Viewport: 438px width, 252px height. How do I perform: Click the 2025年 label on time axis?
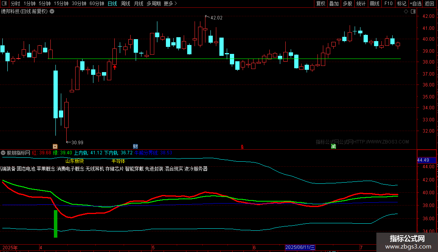(x=10, y=248)
